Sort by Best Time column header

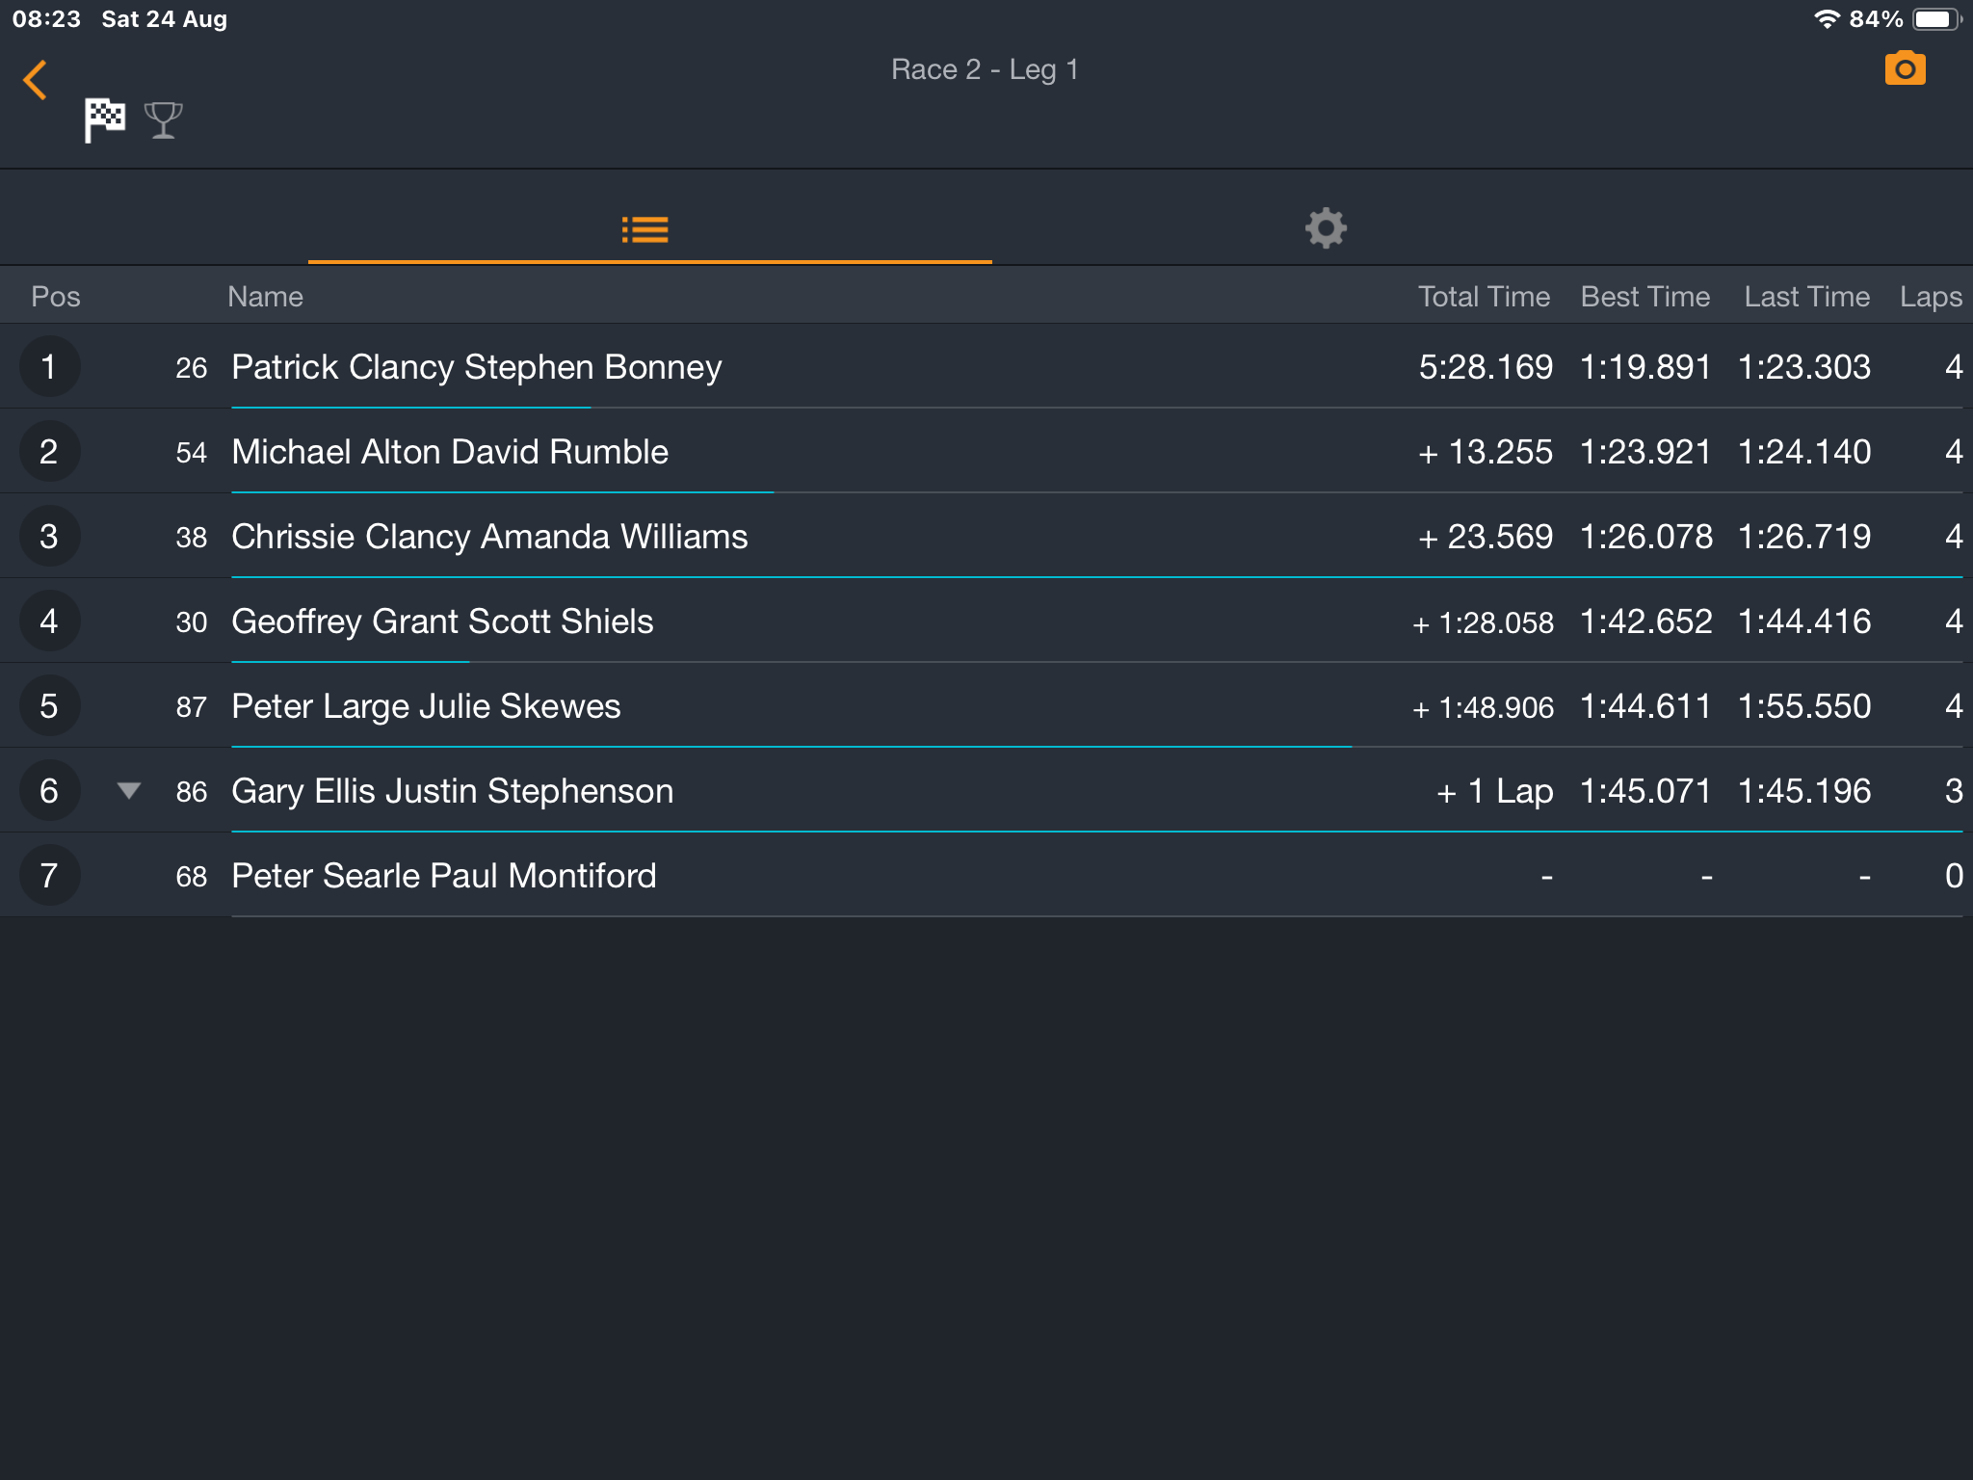[1645, 297]
